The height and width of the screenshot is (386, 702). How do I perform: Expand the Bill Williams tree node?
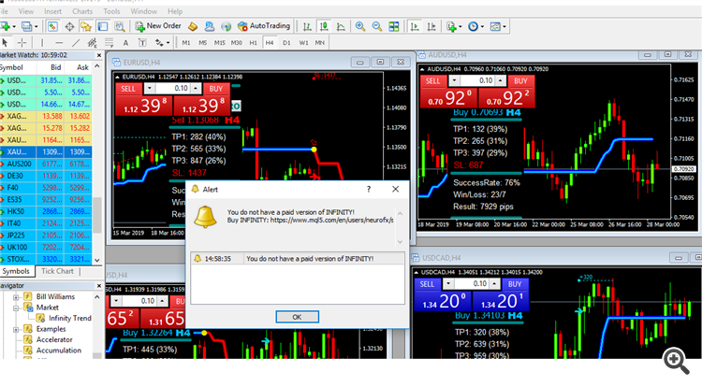16,297
